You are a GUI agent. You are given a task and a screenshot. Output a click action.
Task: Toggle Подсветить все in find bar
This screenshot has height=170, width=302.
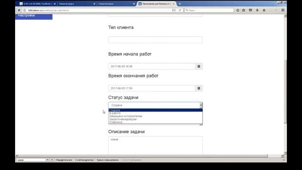(64, 160)
